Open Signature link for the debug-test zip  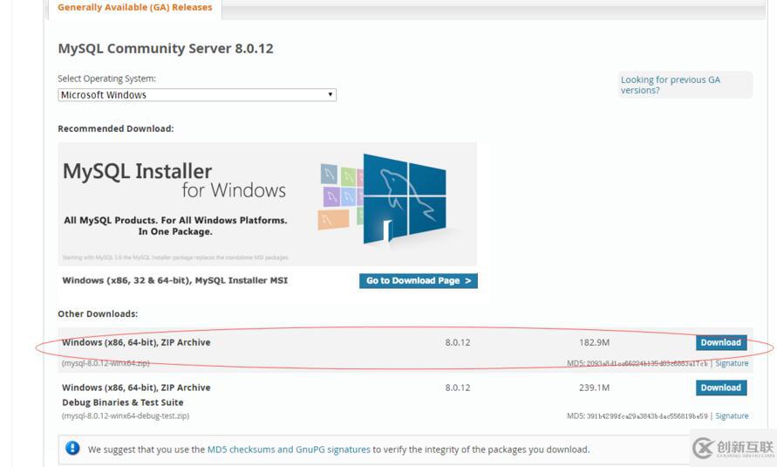pyautogui.click(x=732, y=416)
